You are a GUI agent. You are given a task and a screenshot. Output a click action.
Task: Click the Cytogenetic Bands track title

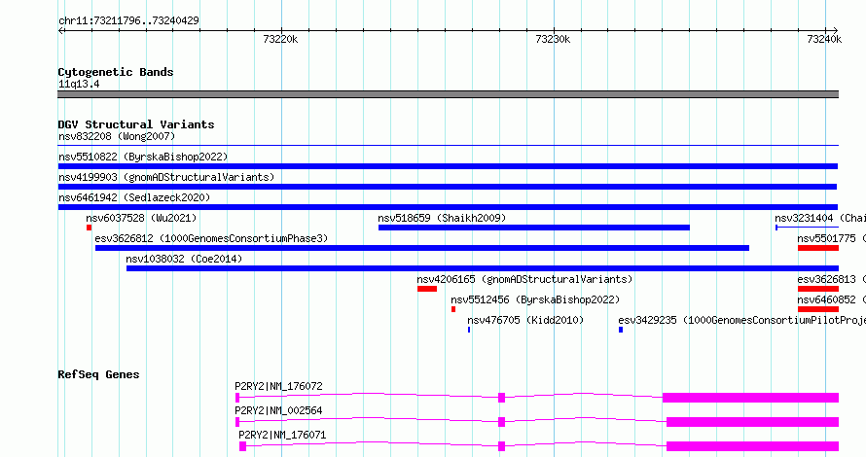(116, 72)
